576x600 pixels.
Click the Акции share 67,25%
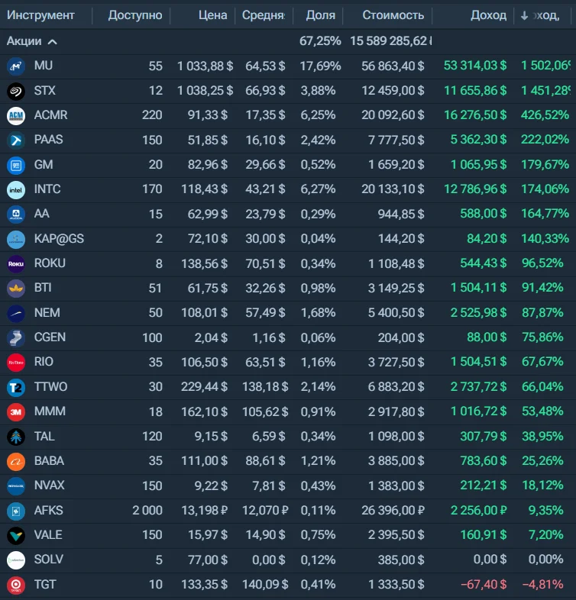320,41
